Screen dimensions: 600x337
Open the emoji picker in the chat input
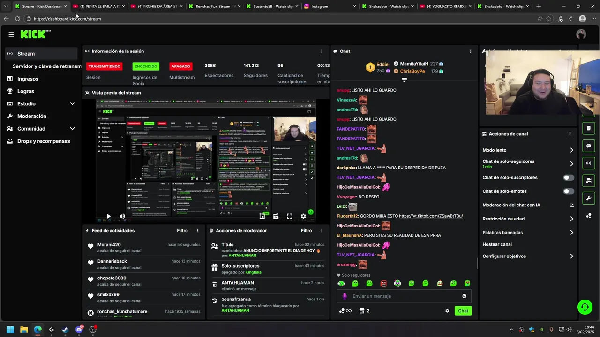point(465,296)
